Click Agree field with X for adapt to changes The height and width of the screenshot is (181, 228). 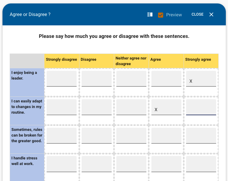[166, 107]
